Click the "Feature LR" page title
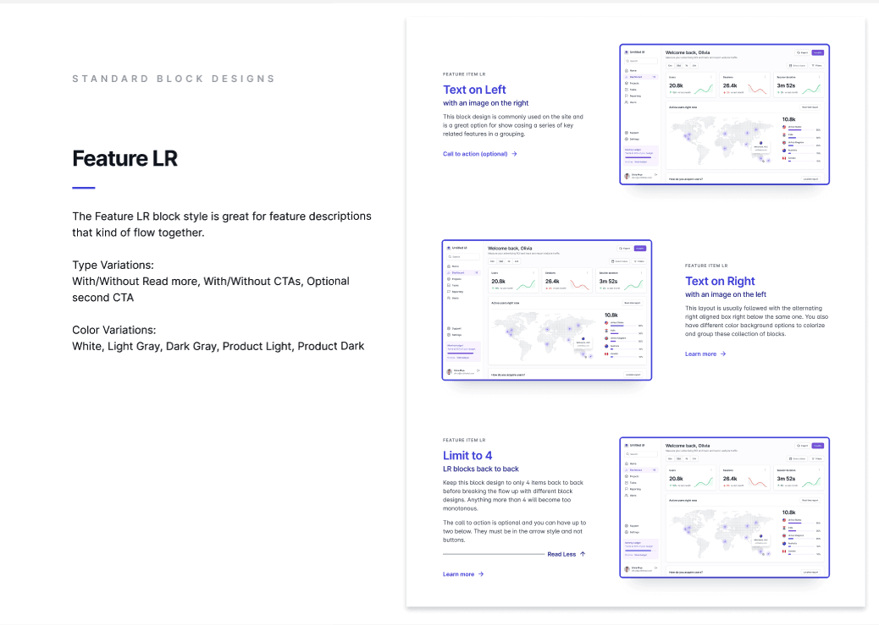 pyautogui.click(x=125, y=158)
